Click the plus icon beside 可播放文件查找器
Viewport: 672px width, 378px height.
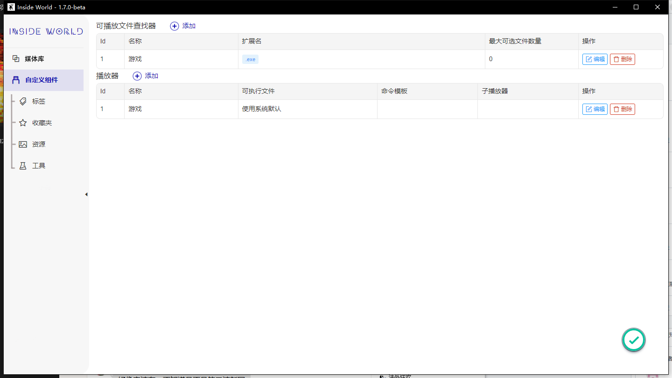tap(175, 26)
